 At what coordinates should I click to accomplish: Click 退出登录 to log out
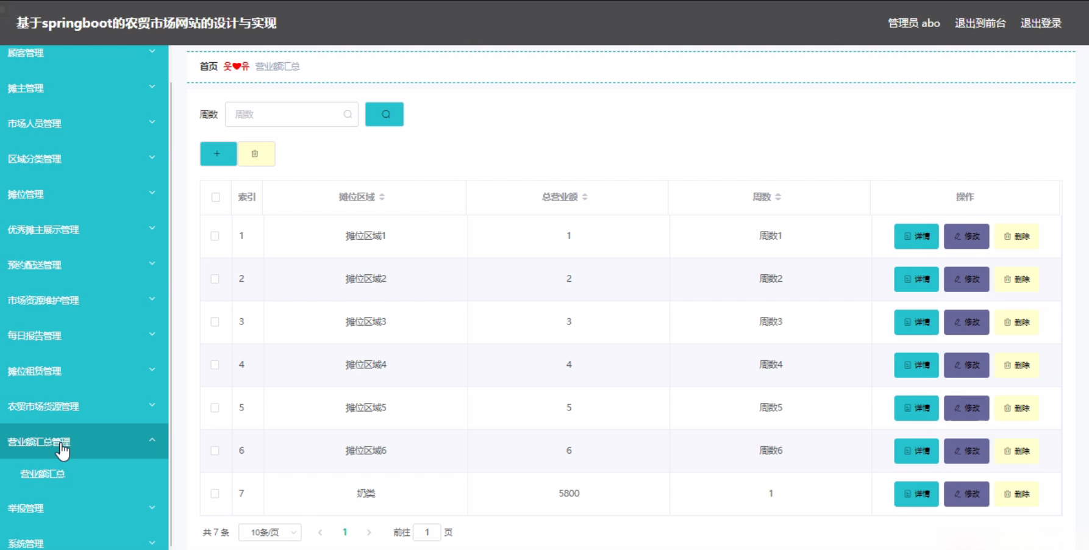tap(1041, 23)
